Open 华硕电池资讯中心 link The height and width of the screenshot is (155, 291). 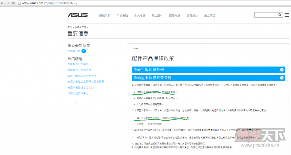(x=78, y=93)
